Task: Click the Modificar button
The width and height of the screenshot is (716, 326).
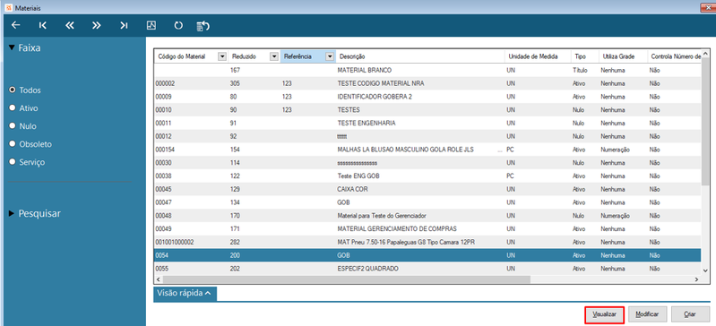Action: coord(647,314)
